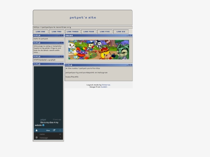Viewport: 210px width, 157px height.
Task: Open the LINK FOUR navigation button
Action: [89, 32]
